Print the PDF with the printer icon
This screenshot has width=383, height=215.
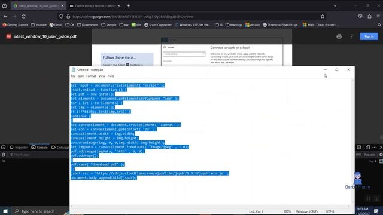tap(339, 36)
